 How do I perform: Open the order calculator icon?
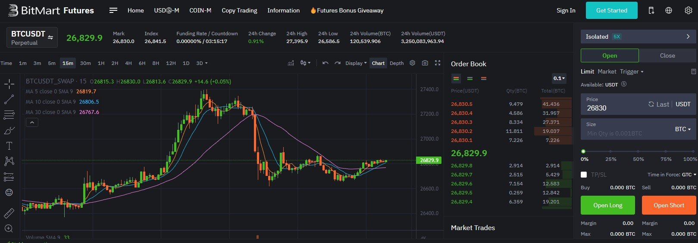[693, 72]
